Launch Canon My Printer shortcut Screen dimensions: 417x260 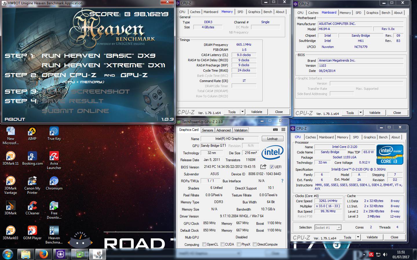32,185
